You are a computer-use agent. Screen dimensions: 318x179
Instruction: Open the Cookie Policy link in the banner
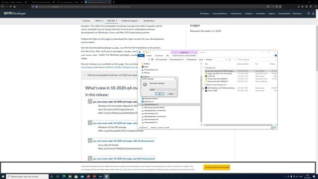(x=127, y=169)
